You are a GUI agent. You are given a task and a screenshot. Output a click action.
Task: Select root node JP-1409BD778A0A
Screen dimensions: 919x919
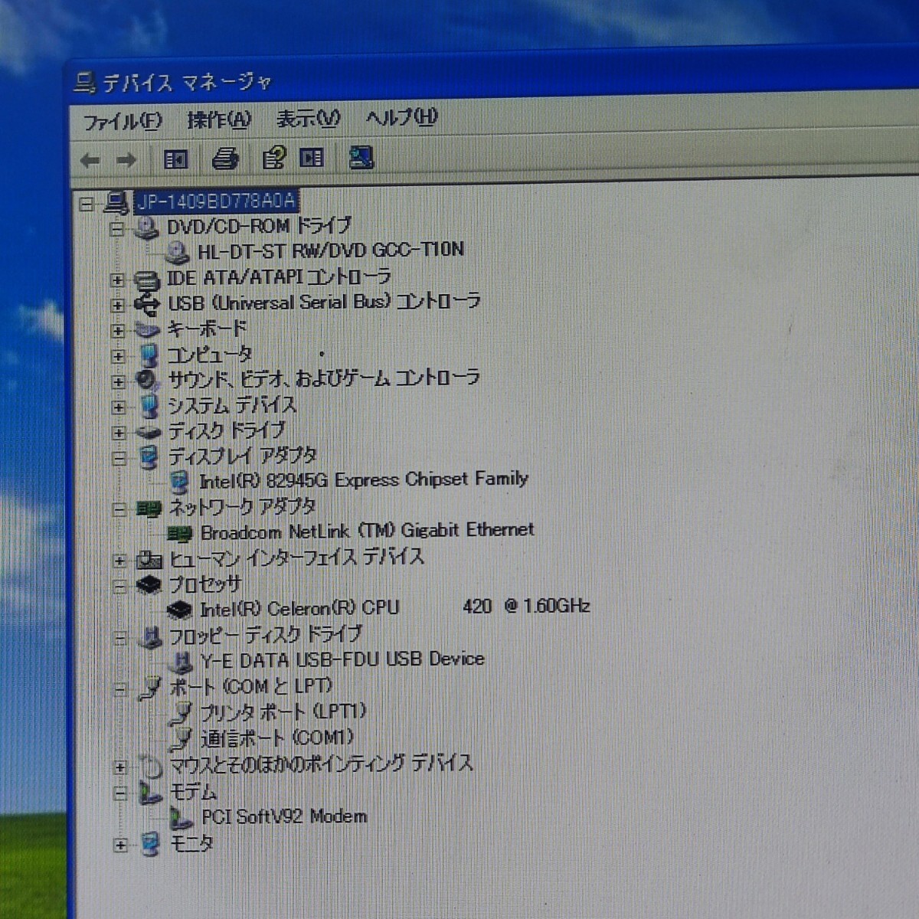[216, 202]
